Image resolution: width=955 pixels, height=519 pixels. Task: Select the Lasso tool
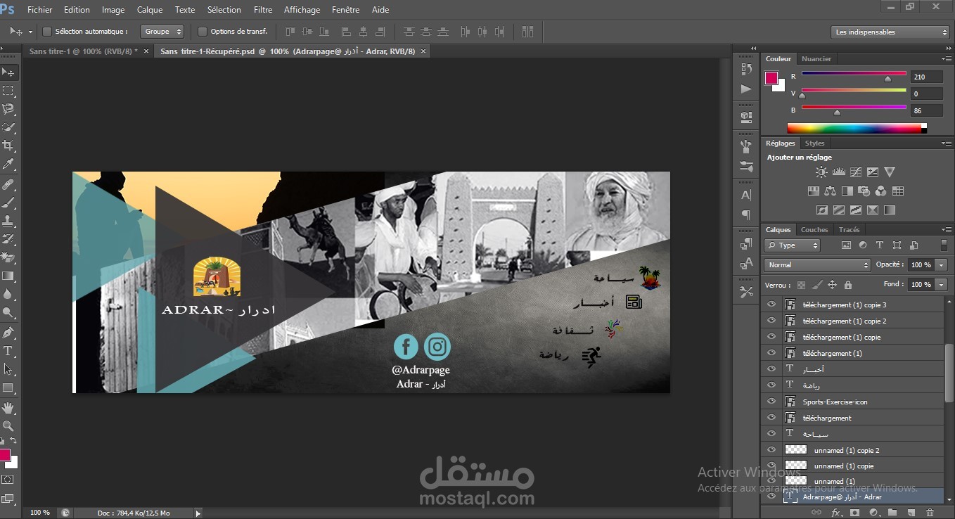(x=8, y=109)
